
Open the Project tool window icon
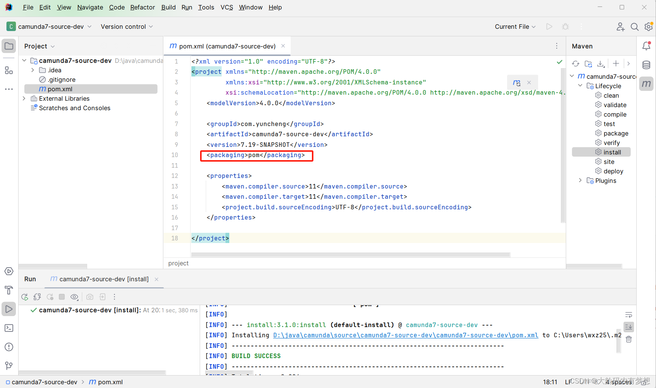[x=9, y=46]
